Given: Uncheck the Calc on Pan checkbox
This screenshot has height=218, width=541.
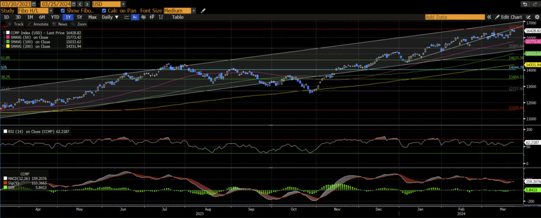Looking at the screenshot, I should tap(105, 11).
